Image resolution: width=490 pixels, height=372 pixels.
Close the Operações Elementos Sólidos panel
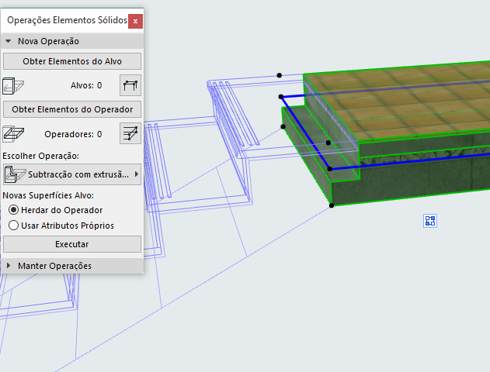pyautogui.click(x=135, y=21)
